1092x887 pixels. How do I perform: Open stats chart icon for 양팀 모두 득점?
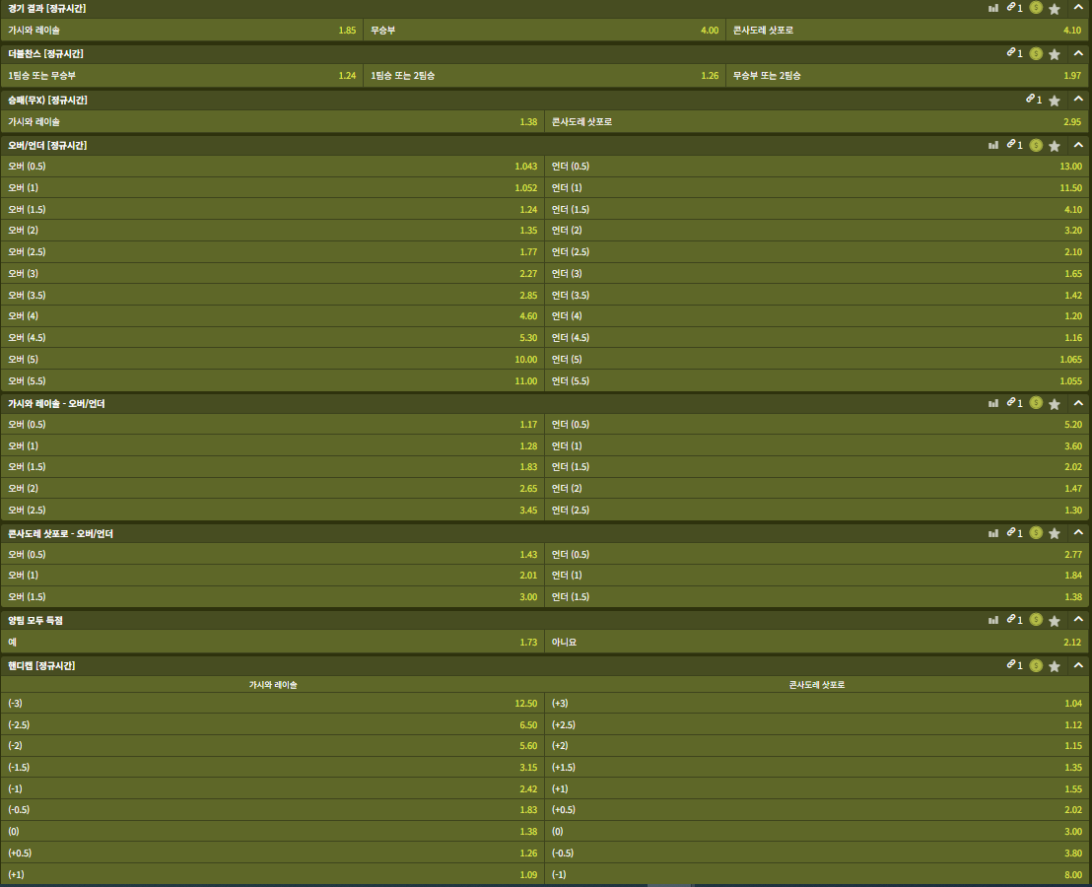[993, 620]
